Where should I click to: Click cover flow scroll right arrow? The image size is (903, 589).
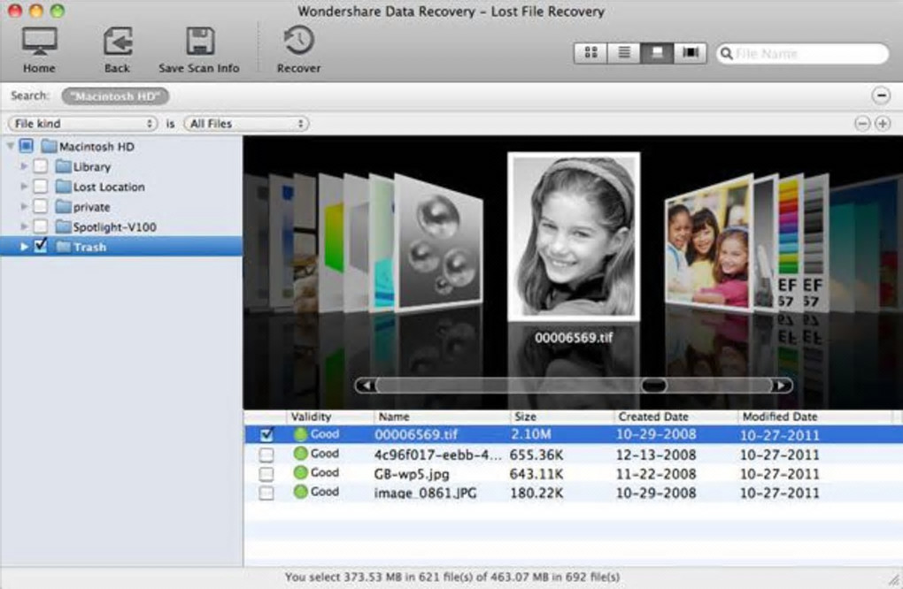pos(781,386)
